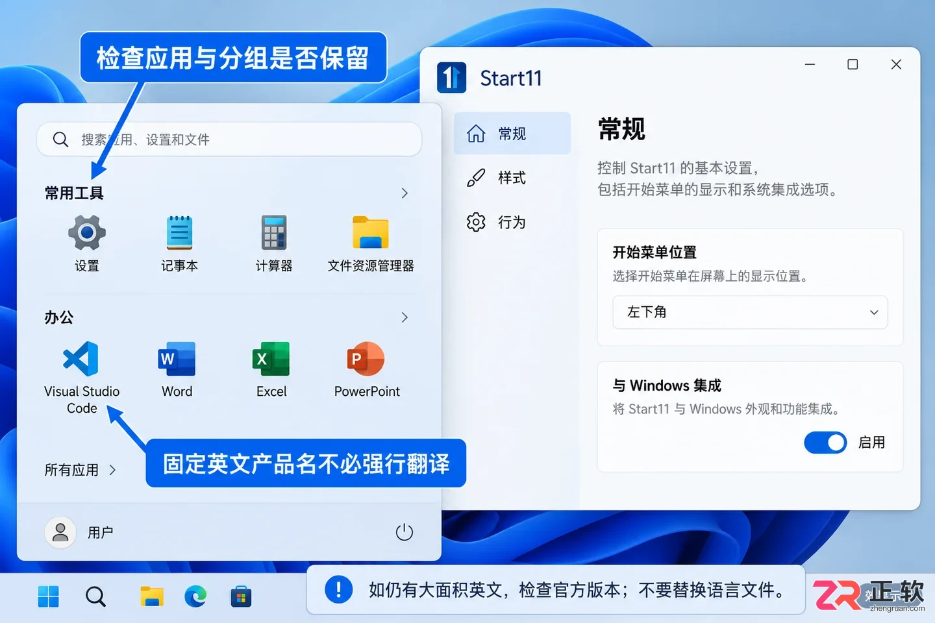Open the 左下角 position dropdown
Image resolution: width=935 pixels, height=623 pixels.
[x=750, y=312]
